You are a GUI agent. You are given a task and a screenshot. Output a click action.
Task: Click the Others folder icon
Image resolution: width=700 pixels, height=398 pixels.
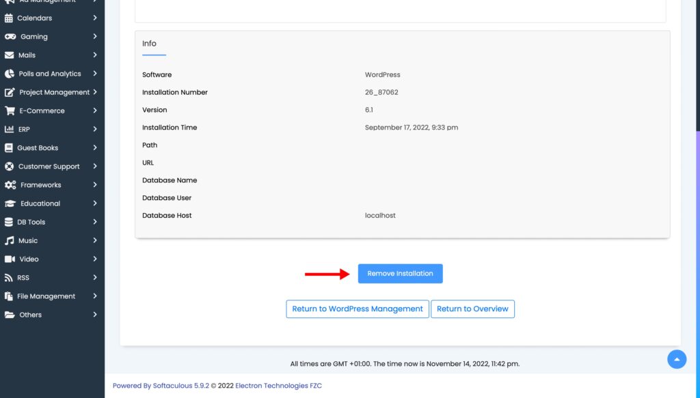coord(10,315)
